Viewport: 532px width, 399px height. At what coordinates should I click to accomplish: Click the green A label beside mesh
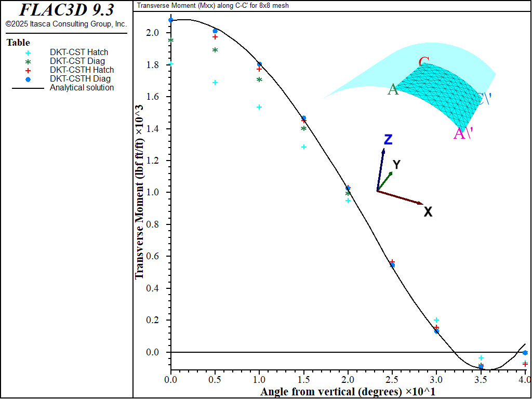393,90
